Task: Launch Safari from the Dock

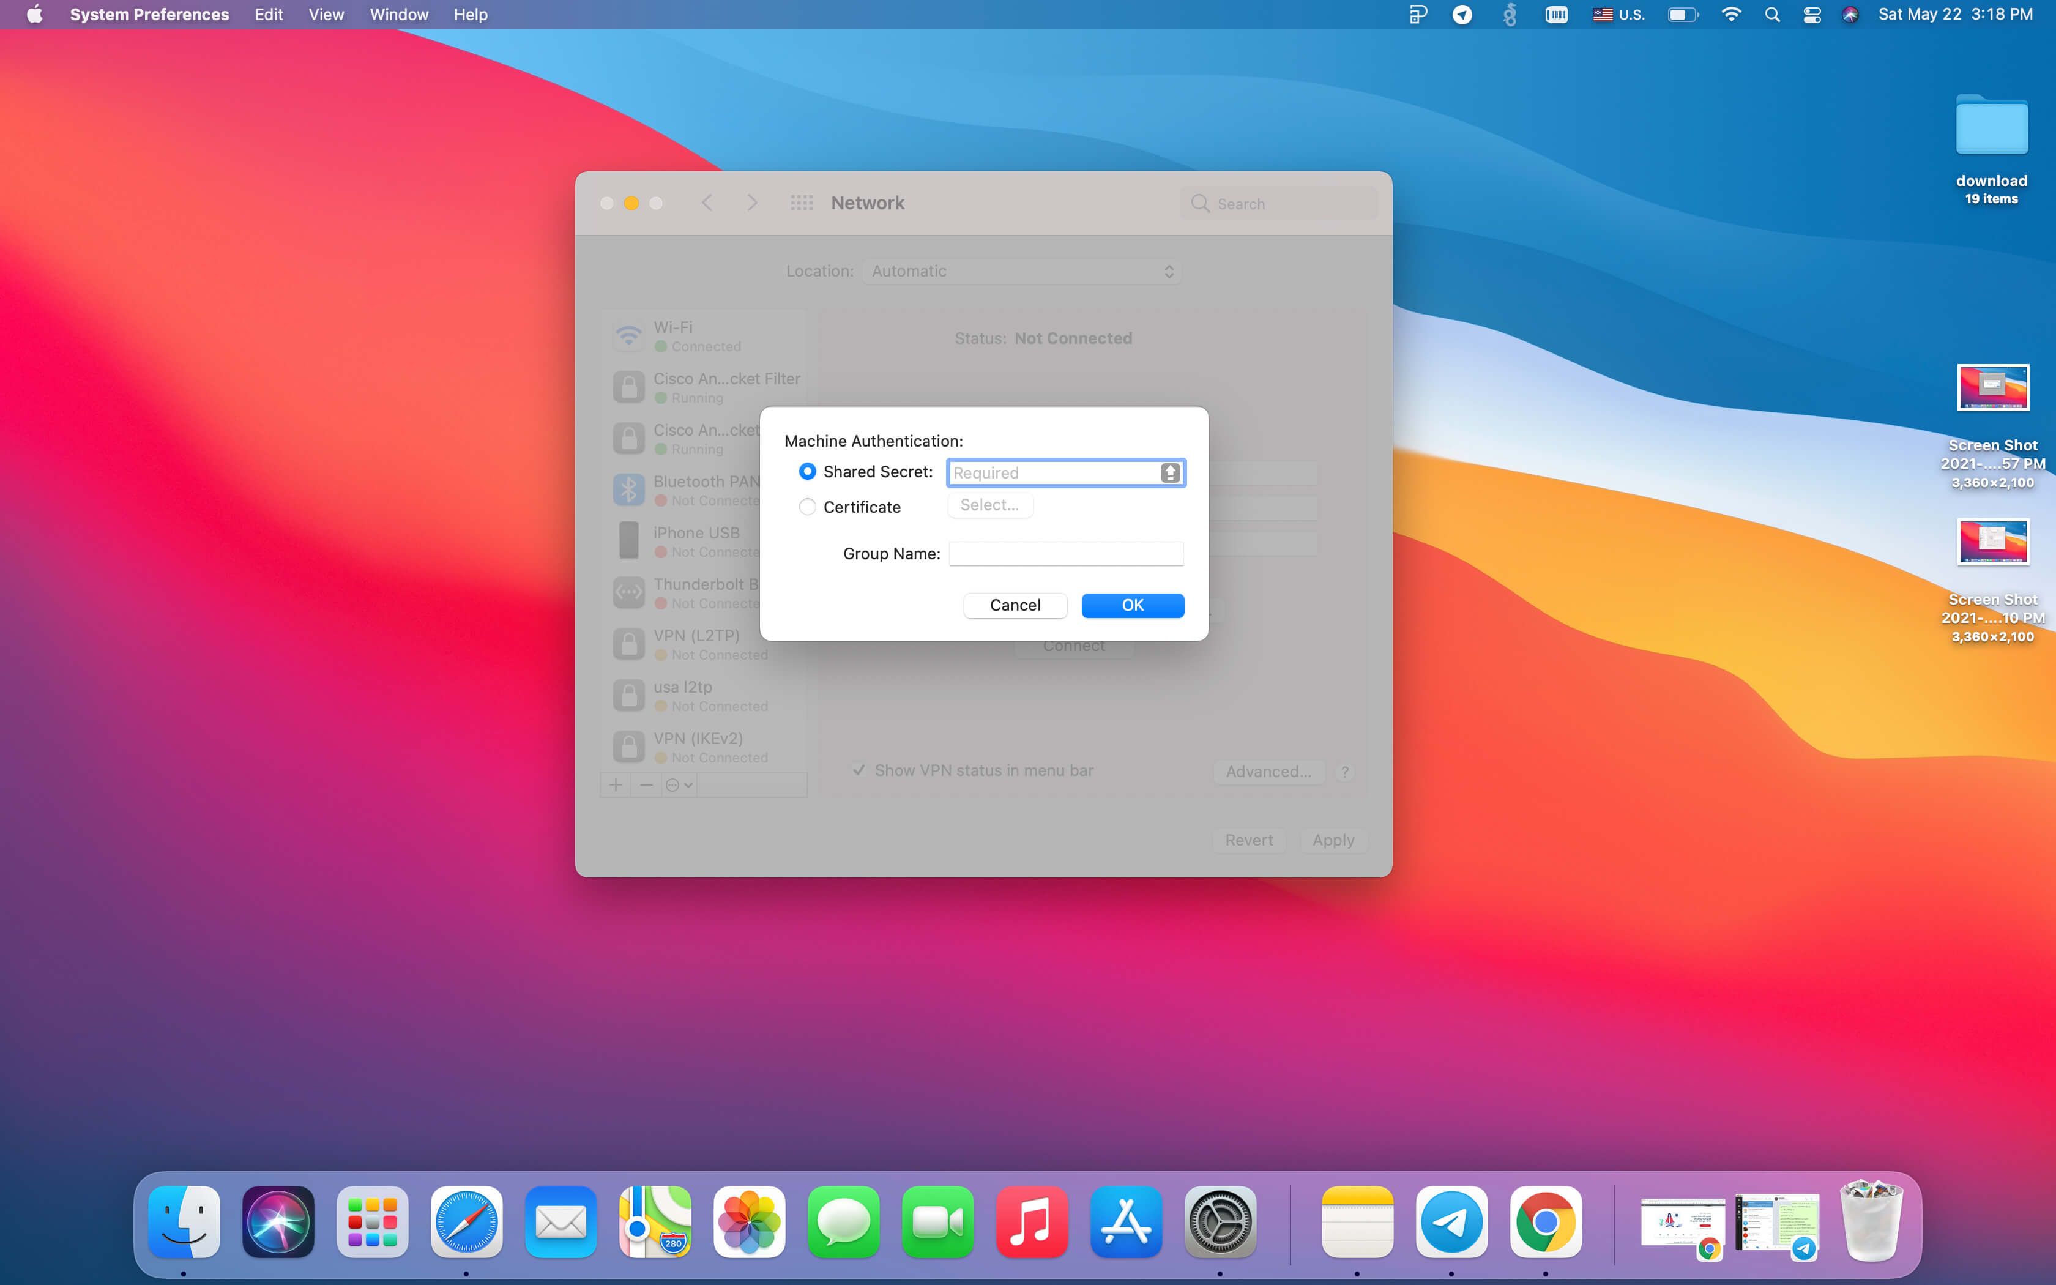Action: tap(466, 1222)
